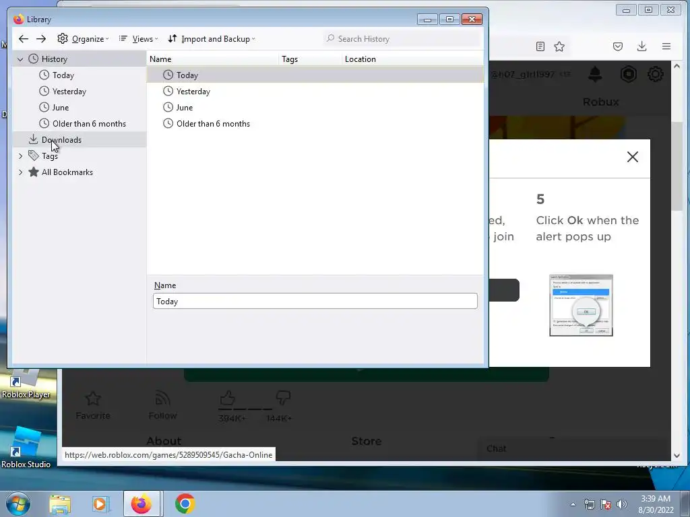
Task: Switch to Firefox in the taskbar
Action: coord(142,504)
